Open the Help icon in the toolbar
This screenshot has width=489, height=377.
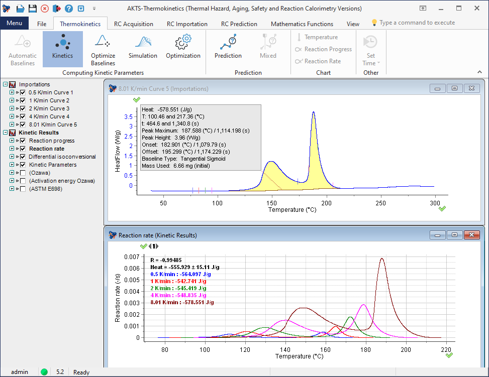pos(68,8)
